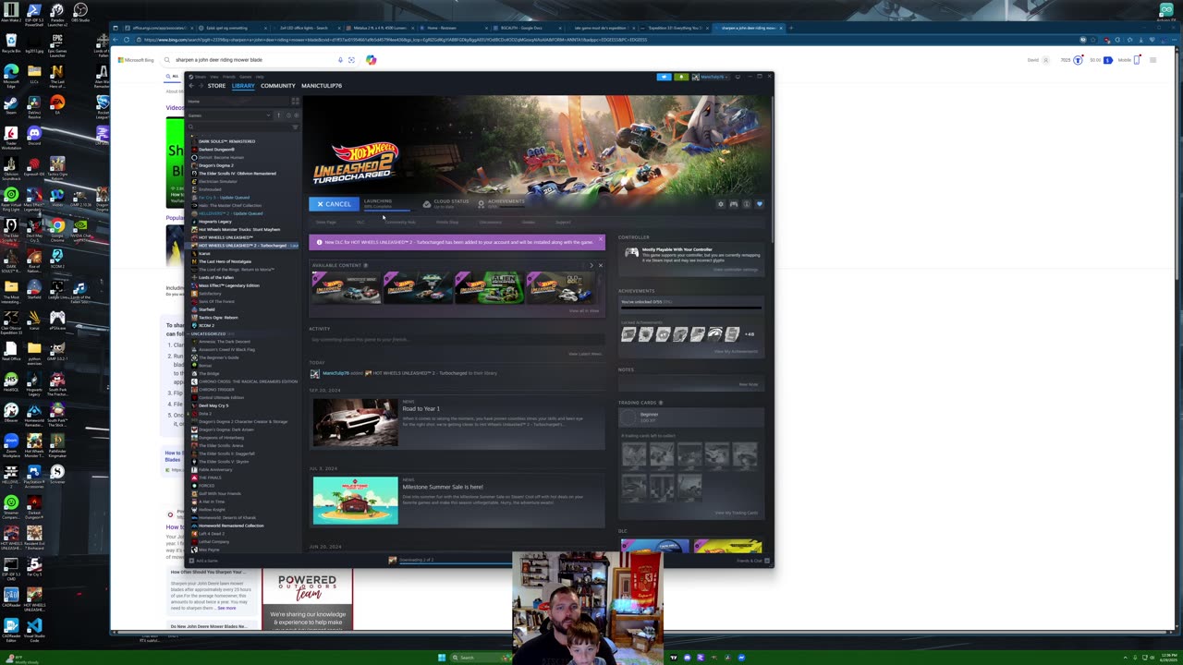Switch to the COMMUNITY tab

coord(277,86)
